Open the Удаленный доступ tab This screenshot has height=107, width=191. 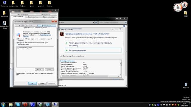pos(49,17)
